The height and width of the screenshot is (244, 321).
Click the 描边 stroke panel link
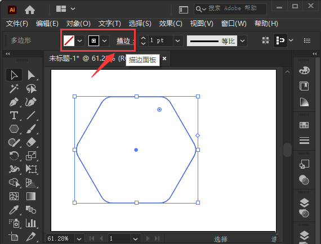click(123, 41)
